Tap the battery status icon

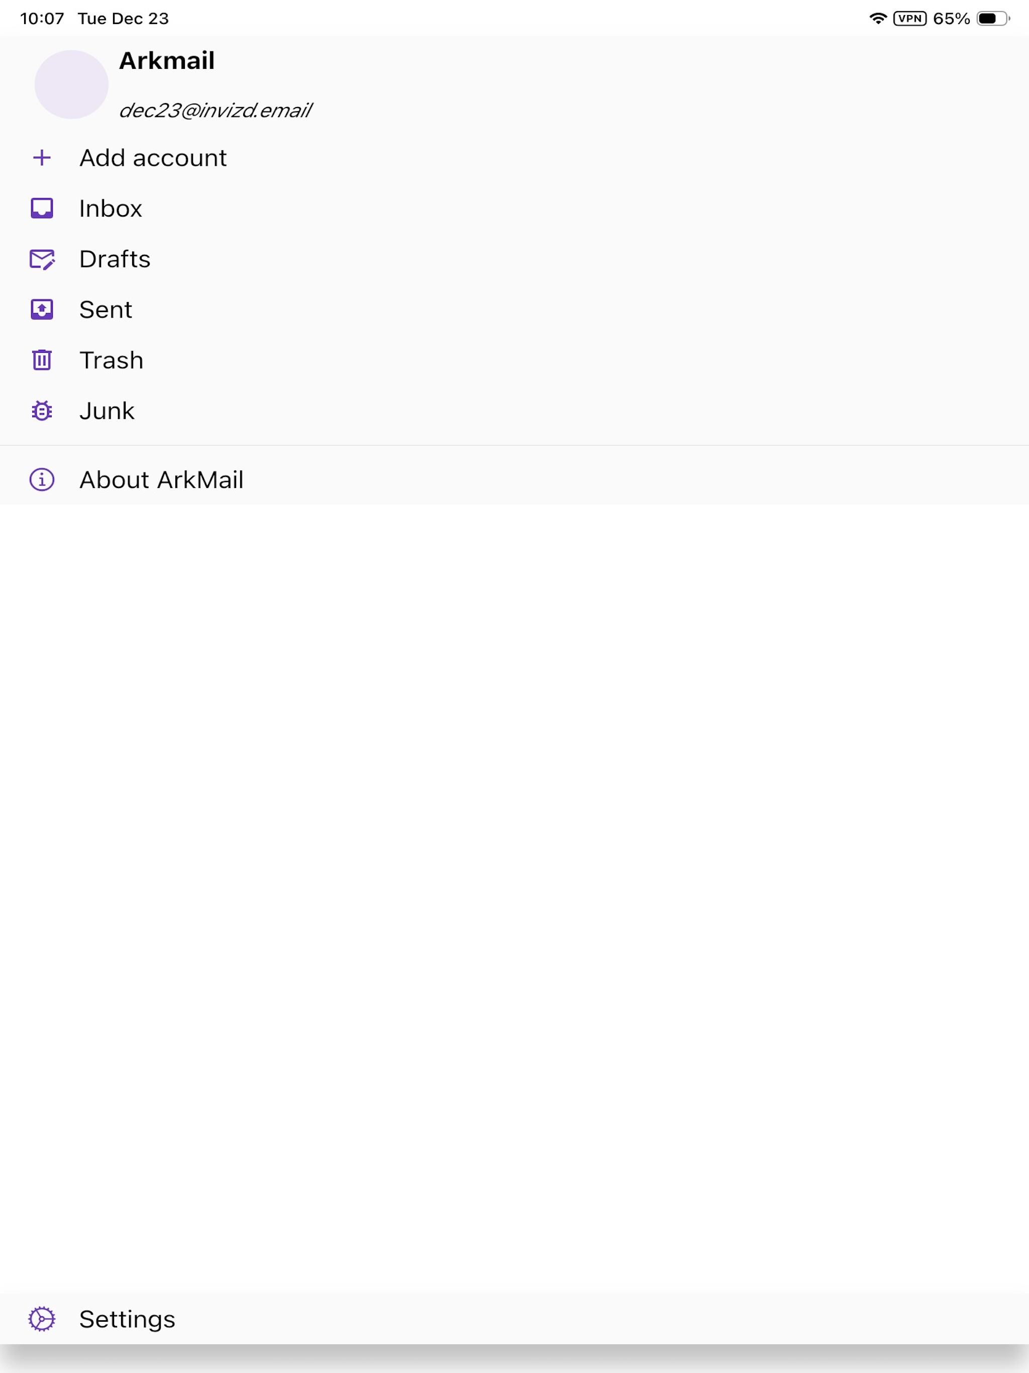pyautogui.click(x=993, y=19)
